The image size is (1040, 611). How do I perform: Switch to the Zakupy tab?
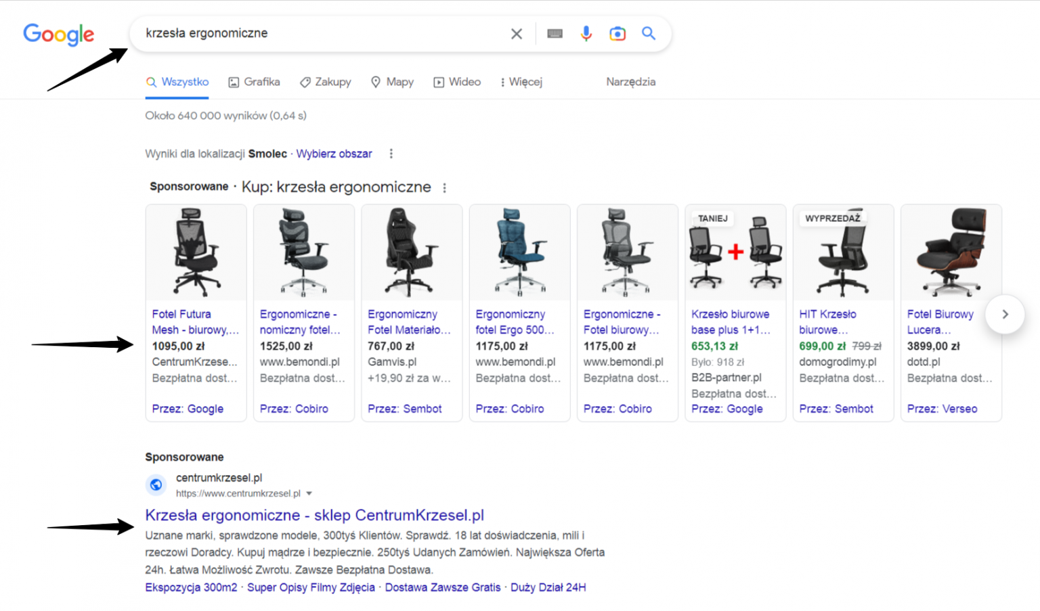tap(326, 82)
